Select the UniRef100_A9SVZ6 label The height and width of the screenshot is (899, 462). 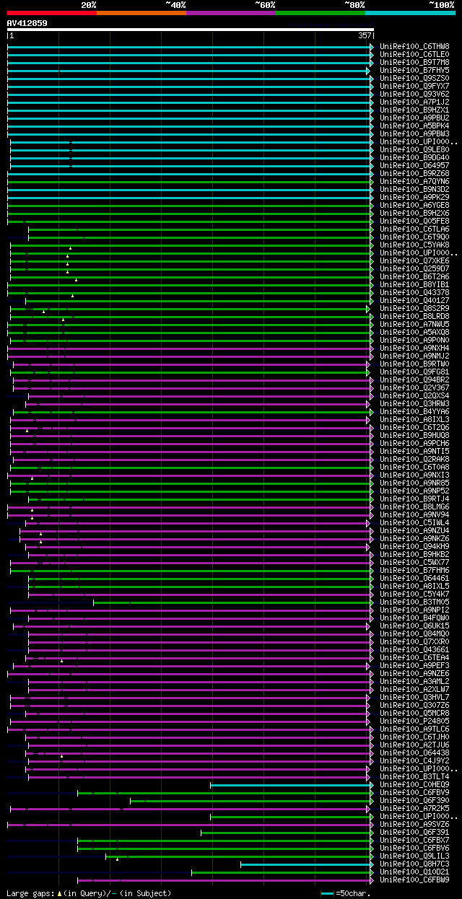pos(415,824)
